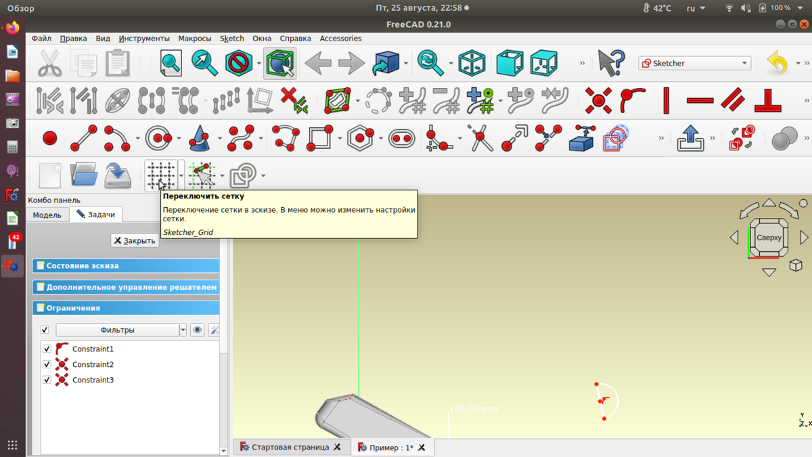Viewport: 812px width, 457px height.
Task: Uncheck the Constraint3 checkbox
Action: 47,380
